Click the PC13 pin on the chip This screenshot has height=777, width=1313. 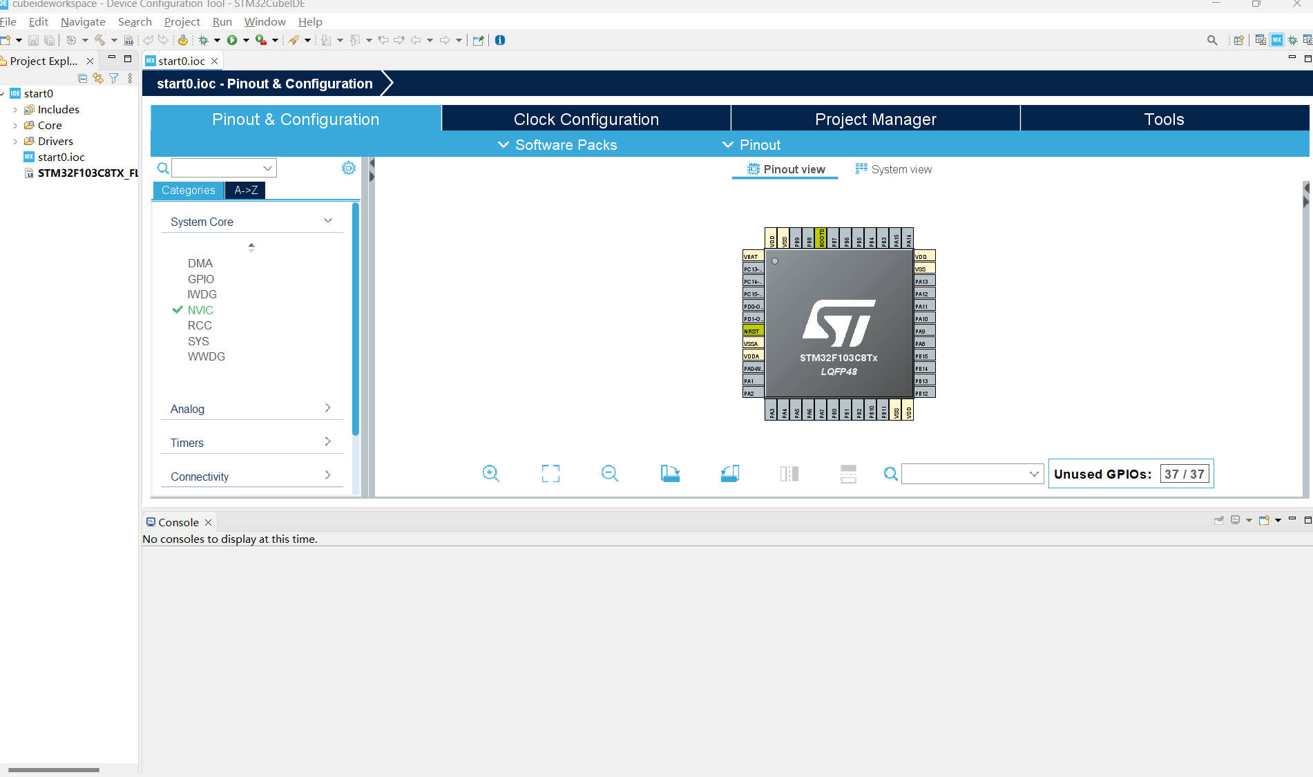[753, 269]
